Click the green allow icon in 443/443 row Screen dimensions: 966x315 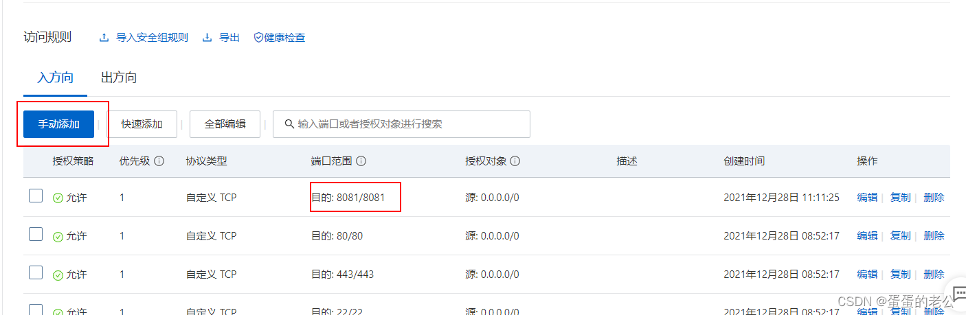pyautogui.click(x=58, y=275)
